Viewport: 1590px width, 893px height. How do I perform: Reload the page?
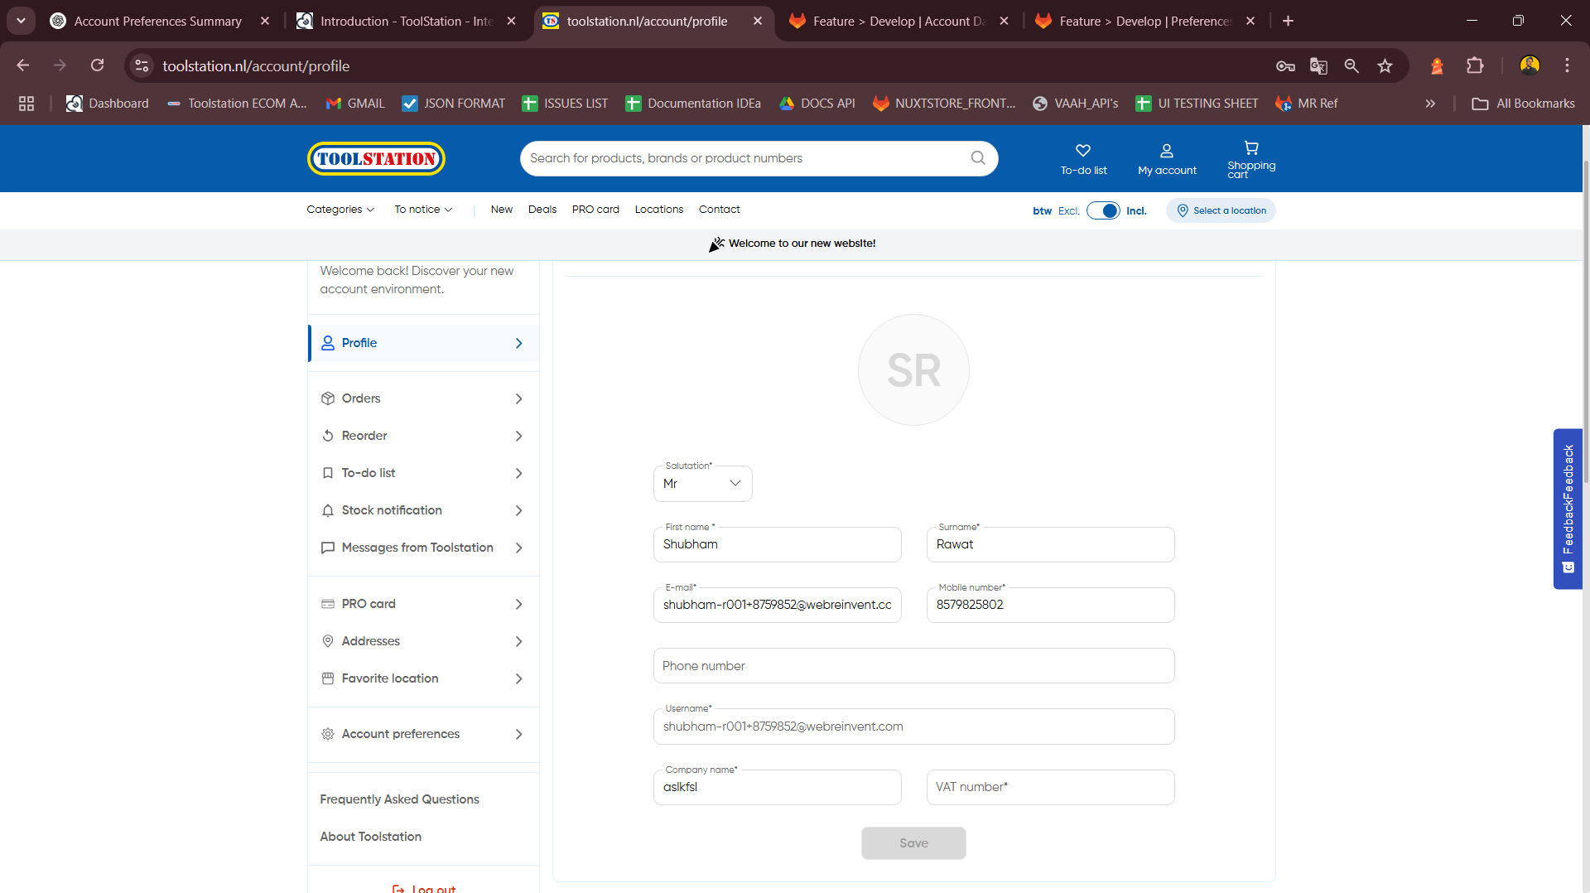98,66
